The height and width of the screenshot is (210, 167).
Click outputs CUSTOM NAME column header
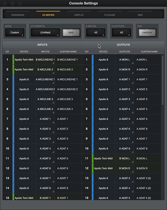[x=149, y=52]
